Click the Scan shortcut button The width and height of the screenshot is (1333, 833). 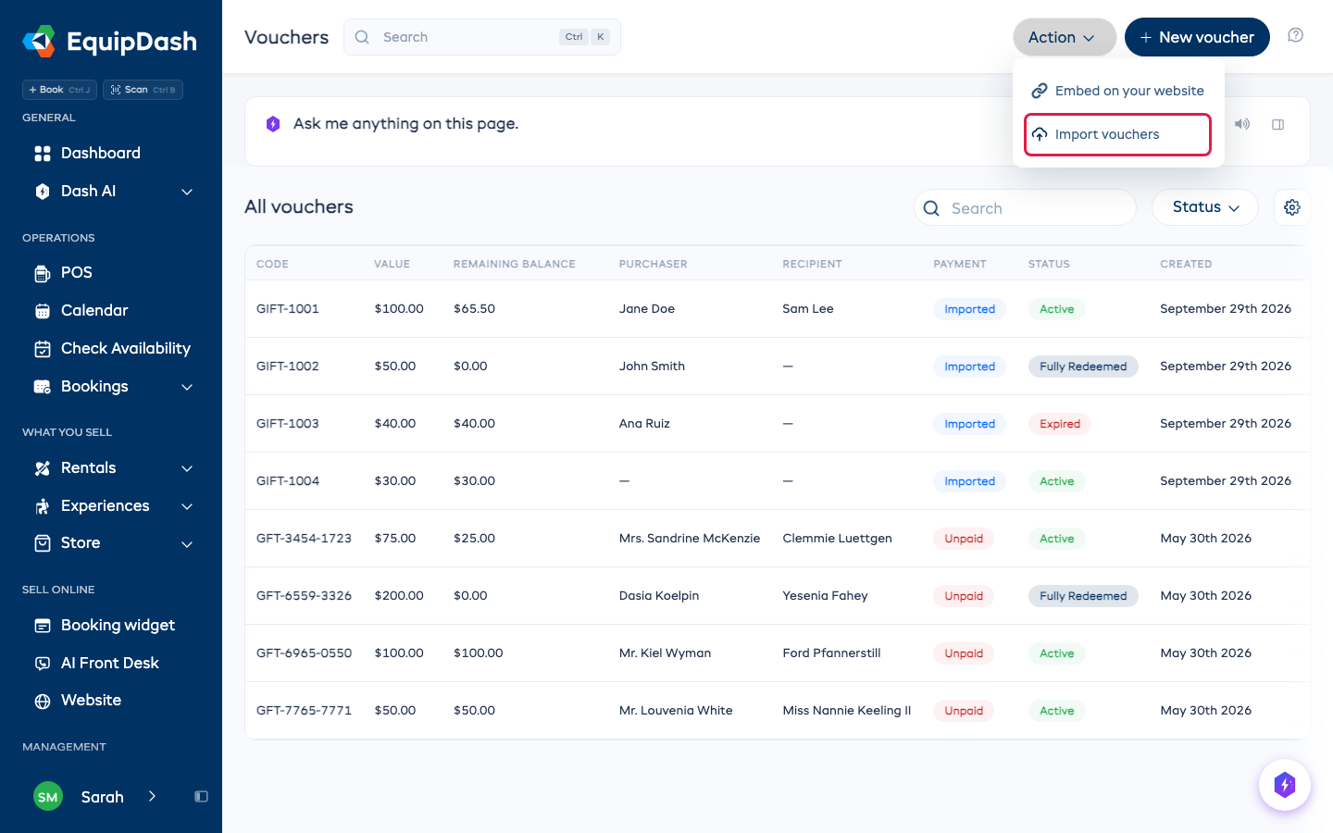coord(143,90)
